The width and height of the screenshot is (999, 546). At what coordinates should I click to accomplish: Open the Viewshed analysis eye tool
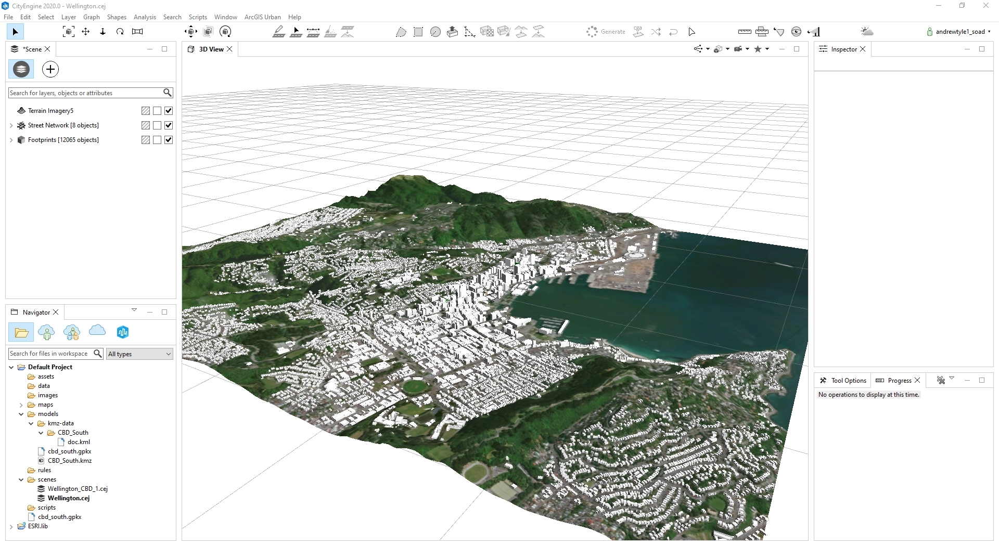tap(796, 32)
